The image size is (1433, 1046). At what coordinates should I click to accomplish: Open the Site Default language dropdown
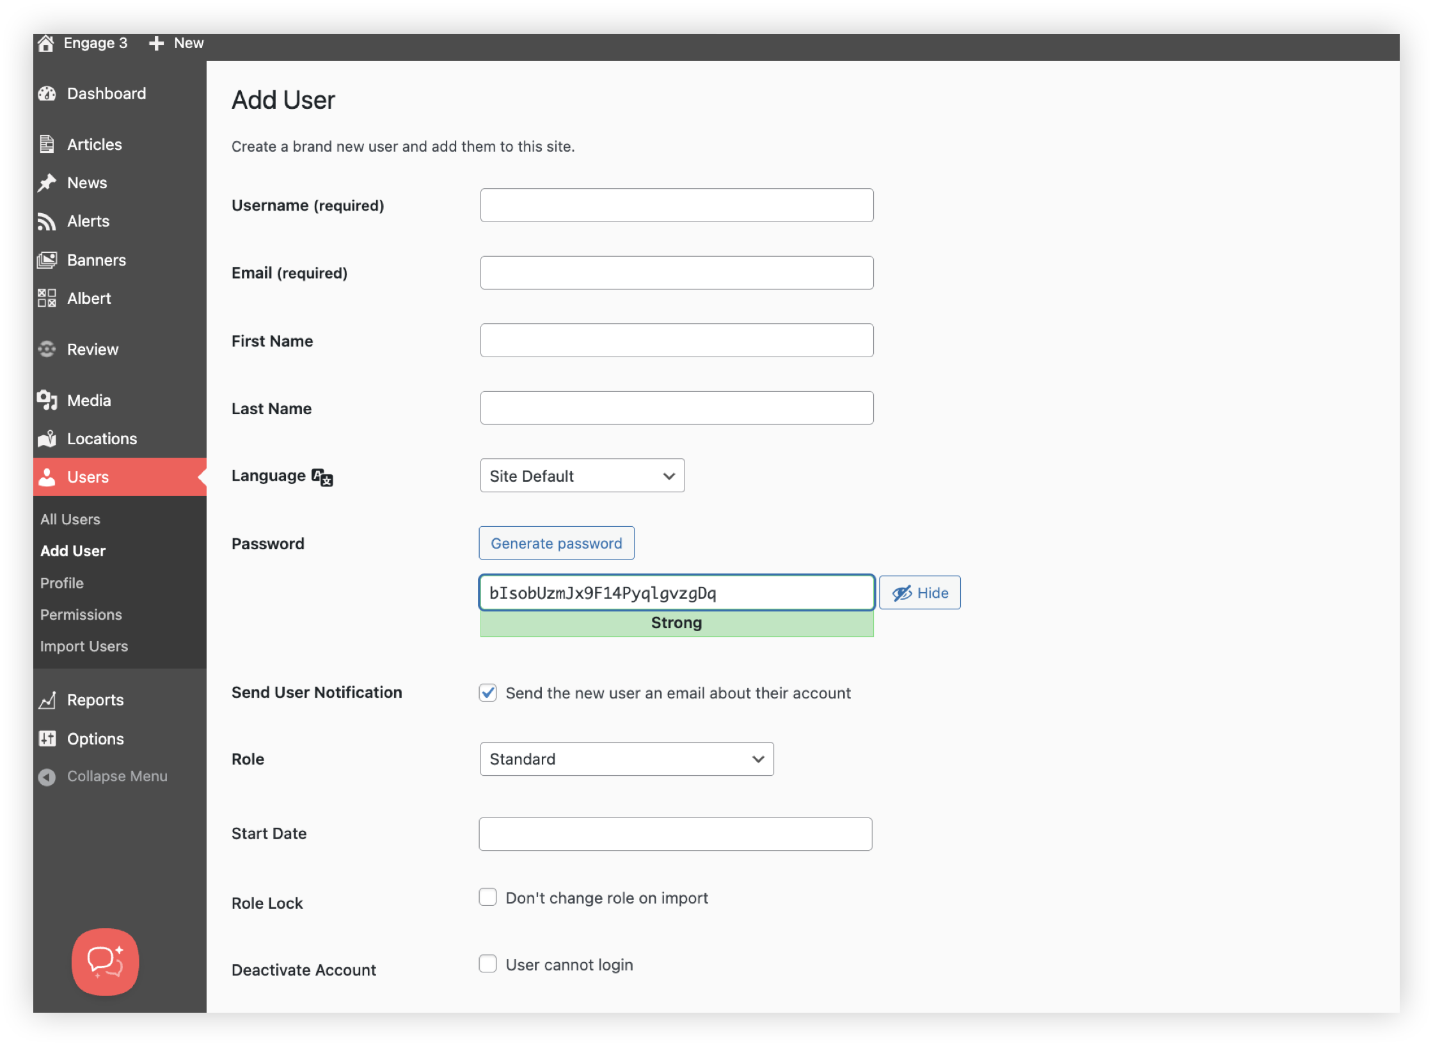(x=582, y=476)
